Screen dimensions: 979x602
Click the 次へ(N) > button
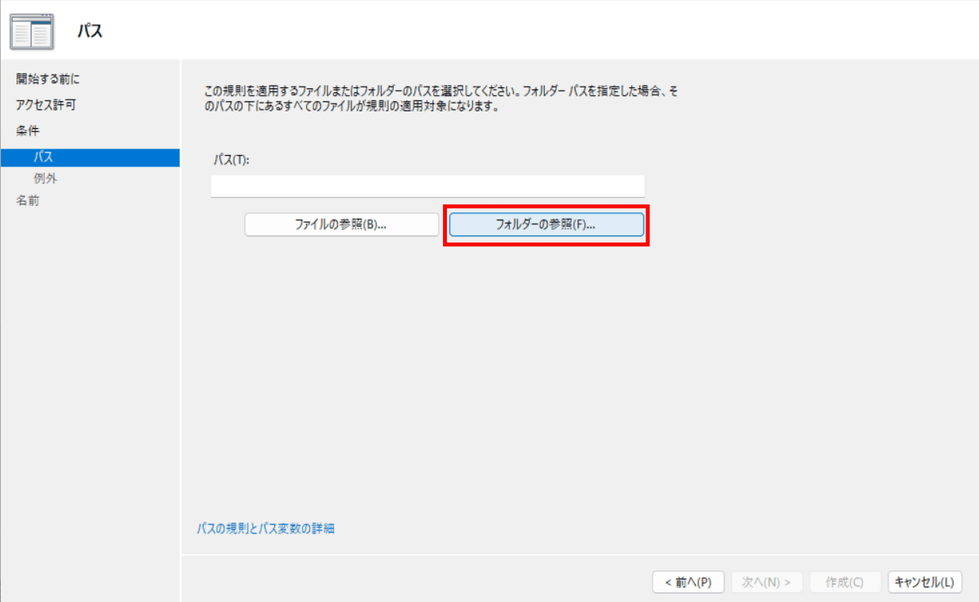(x=766, y=582)
